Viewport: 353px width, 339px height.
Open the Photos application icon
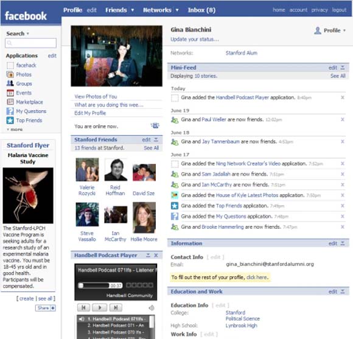(x=10, y=74)
